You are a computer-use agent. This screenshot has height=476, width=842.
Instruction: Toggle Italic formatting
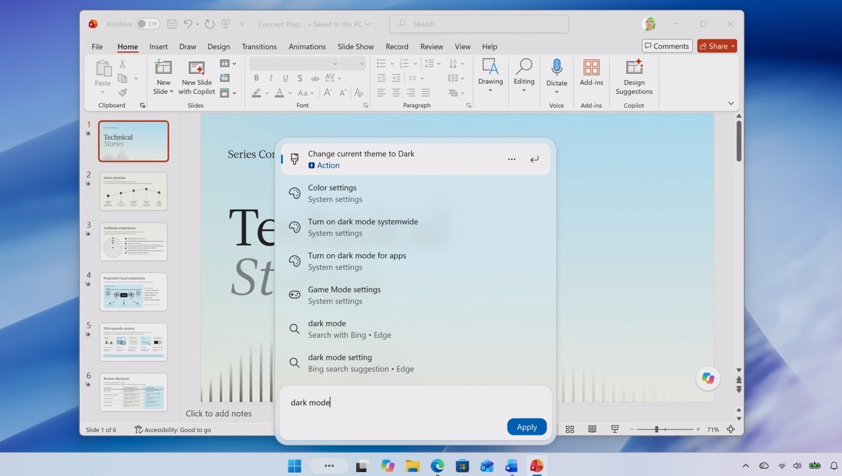click(x=271, y=79)
